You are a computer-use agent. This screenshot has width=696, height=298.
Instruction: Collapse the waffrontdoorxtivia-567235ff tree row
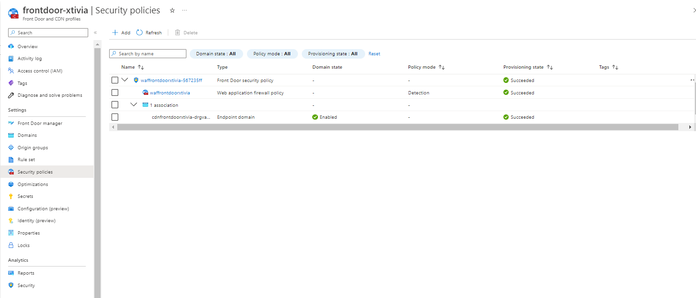click(125, 80)
